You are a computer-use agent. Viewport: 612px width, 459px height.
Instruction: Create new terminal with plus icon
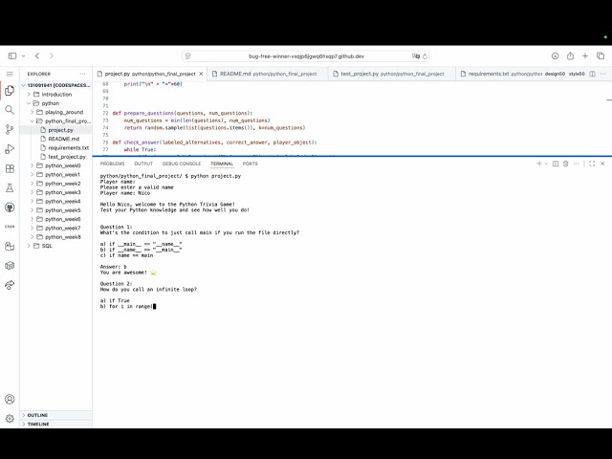click(539, 164)
